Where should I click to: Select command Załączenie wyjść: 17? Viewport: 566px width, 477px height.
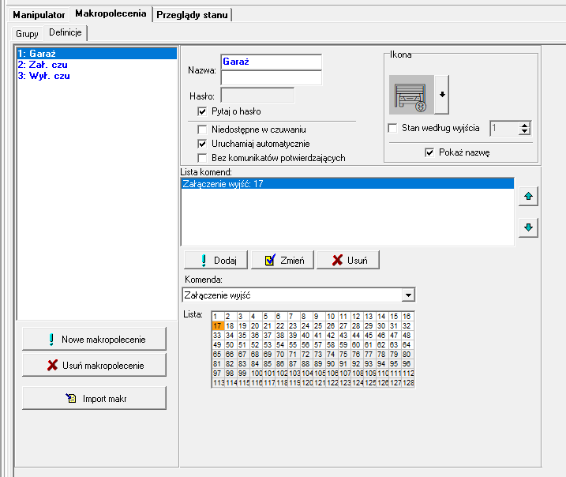pos(347,183)
